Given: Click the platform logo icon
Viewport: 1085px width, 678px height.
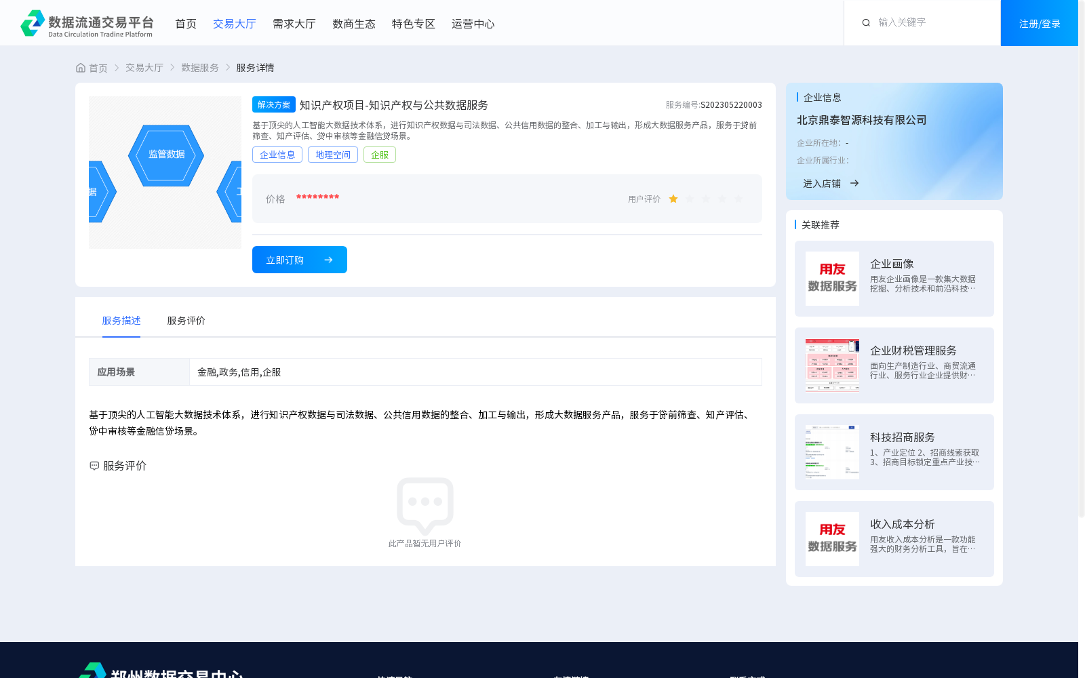Looking at the screenshot, I should click(33, 23).
